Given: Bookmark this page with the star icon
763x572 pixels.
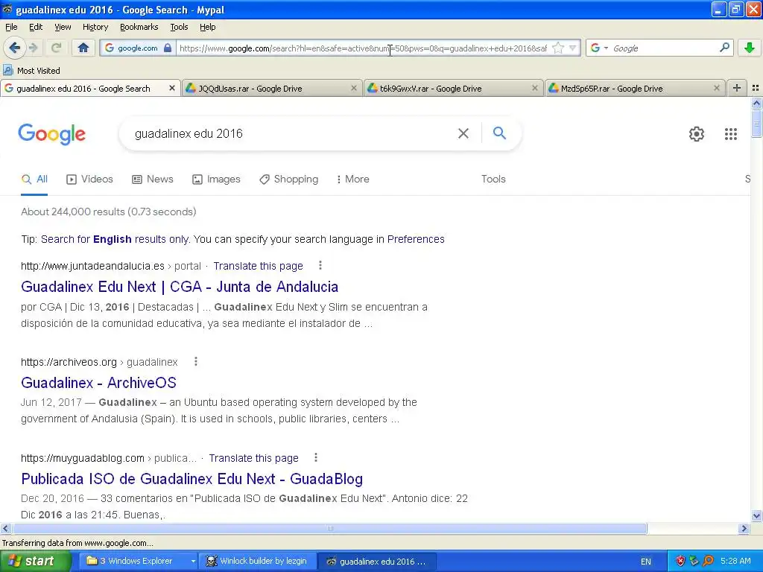Looking at the screenshot, I should (558, 48).
